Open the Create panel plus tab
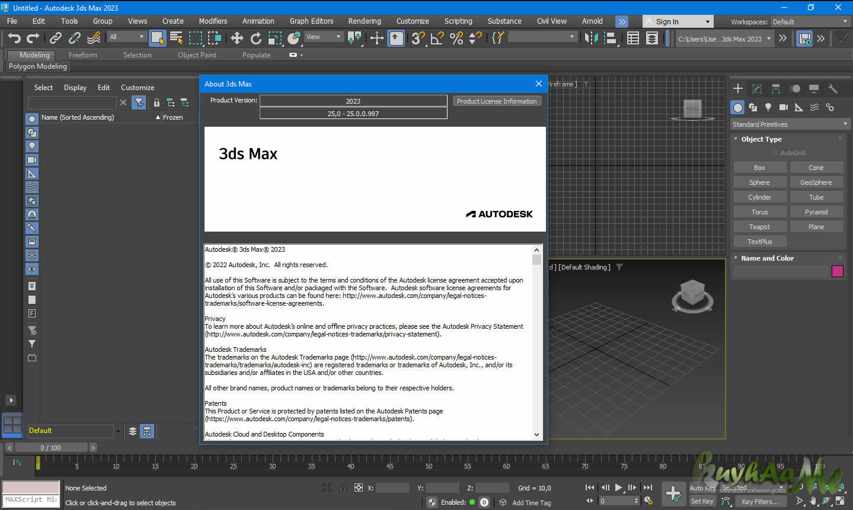 [738, 89]
